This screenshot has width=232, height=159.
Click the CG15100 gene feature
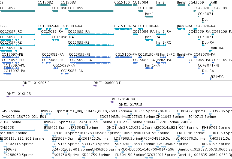pos(123,5)
